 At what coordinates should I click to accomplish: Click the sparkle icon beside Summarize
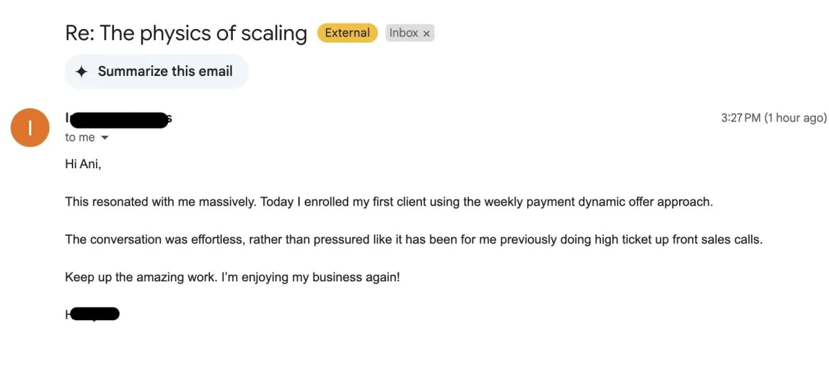coord(82,72)
